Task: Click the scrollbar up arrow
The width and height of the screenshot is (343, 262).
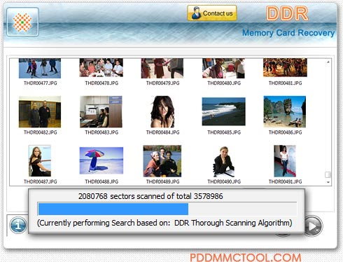Action: [x=328, y=62]
